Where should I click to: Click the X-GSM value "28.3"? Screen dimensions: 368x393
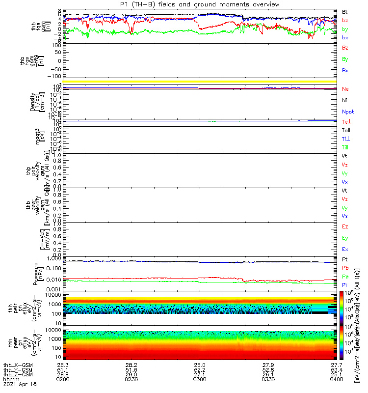coord(63,365)
